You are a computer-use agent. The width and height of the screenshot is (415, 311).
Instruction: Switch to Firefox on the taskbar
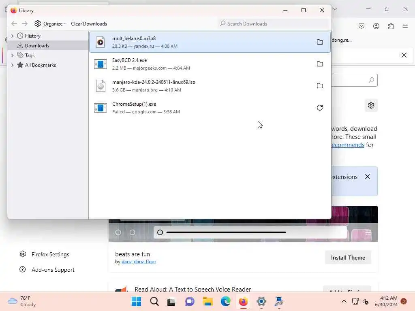tap(243, 301)
